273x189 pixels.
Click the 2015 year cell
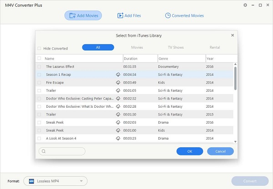(x=210, y=114)
